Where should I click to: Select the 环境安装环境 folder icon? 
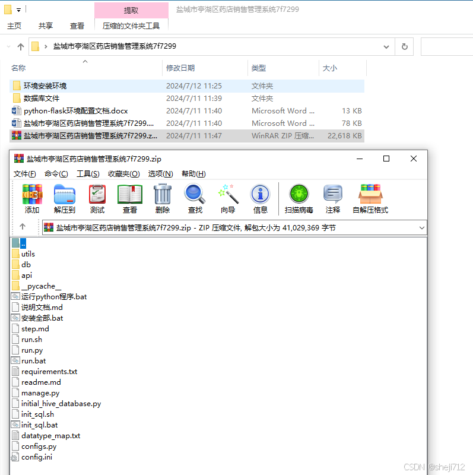point(17,85)
